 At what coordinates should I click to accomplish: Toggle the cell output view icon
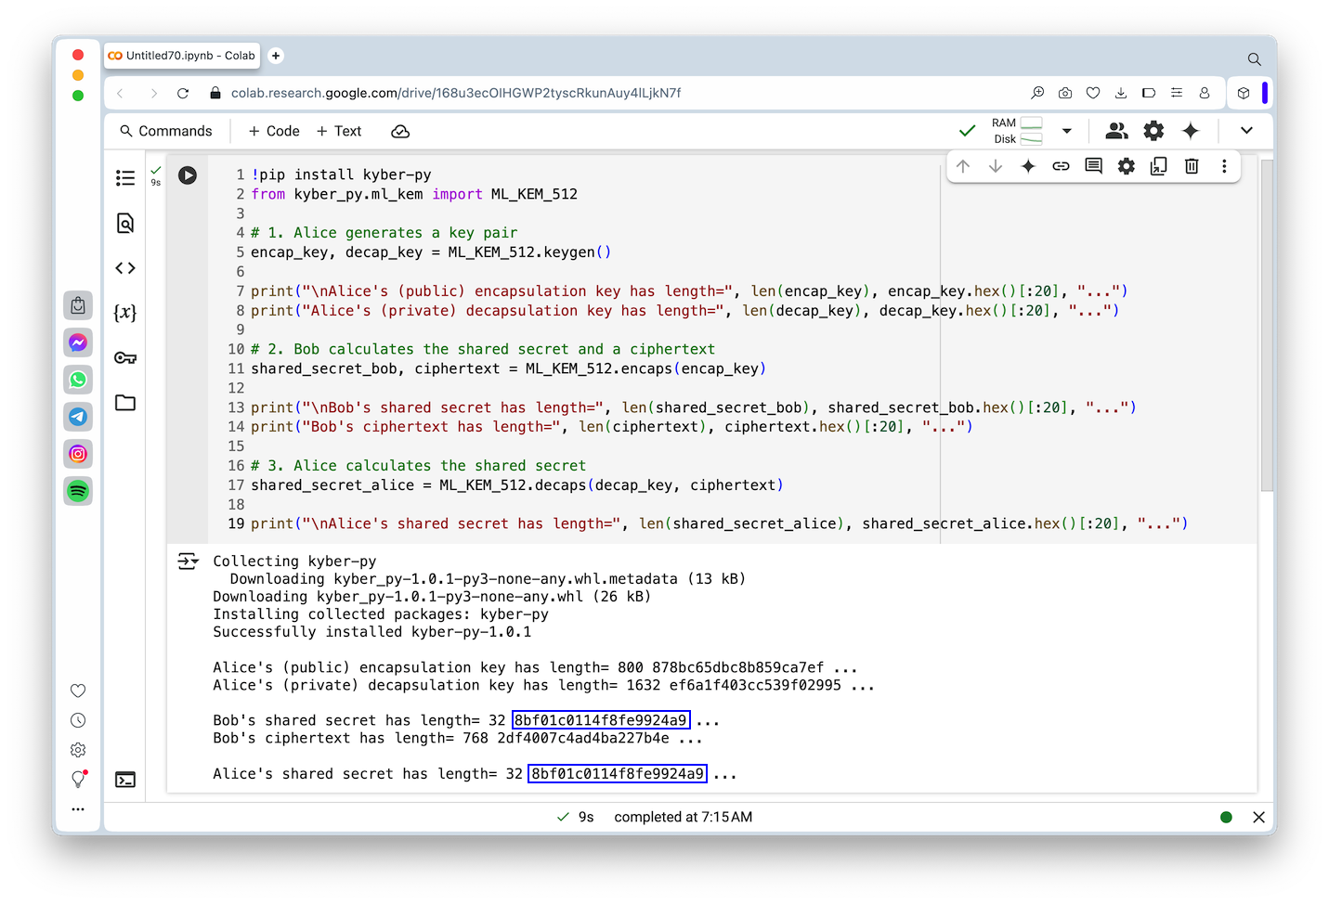click(x=189, y=562)
